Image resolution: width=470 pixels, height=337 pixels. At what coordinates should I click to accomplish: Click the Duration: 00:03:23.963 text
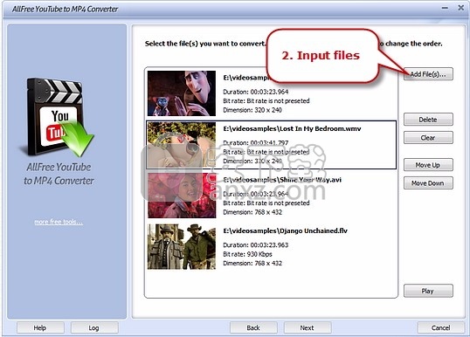[x=256, y=245]
